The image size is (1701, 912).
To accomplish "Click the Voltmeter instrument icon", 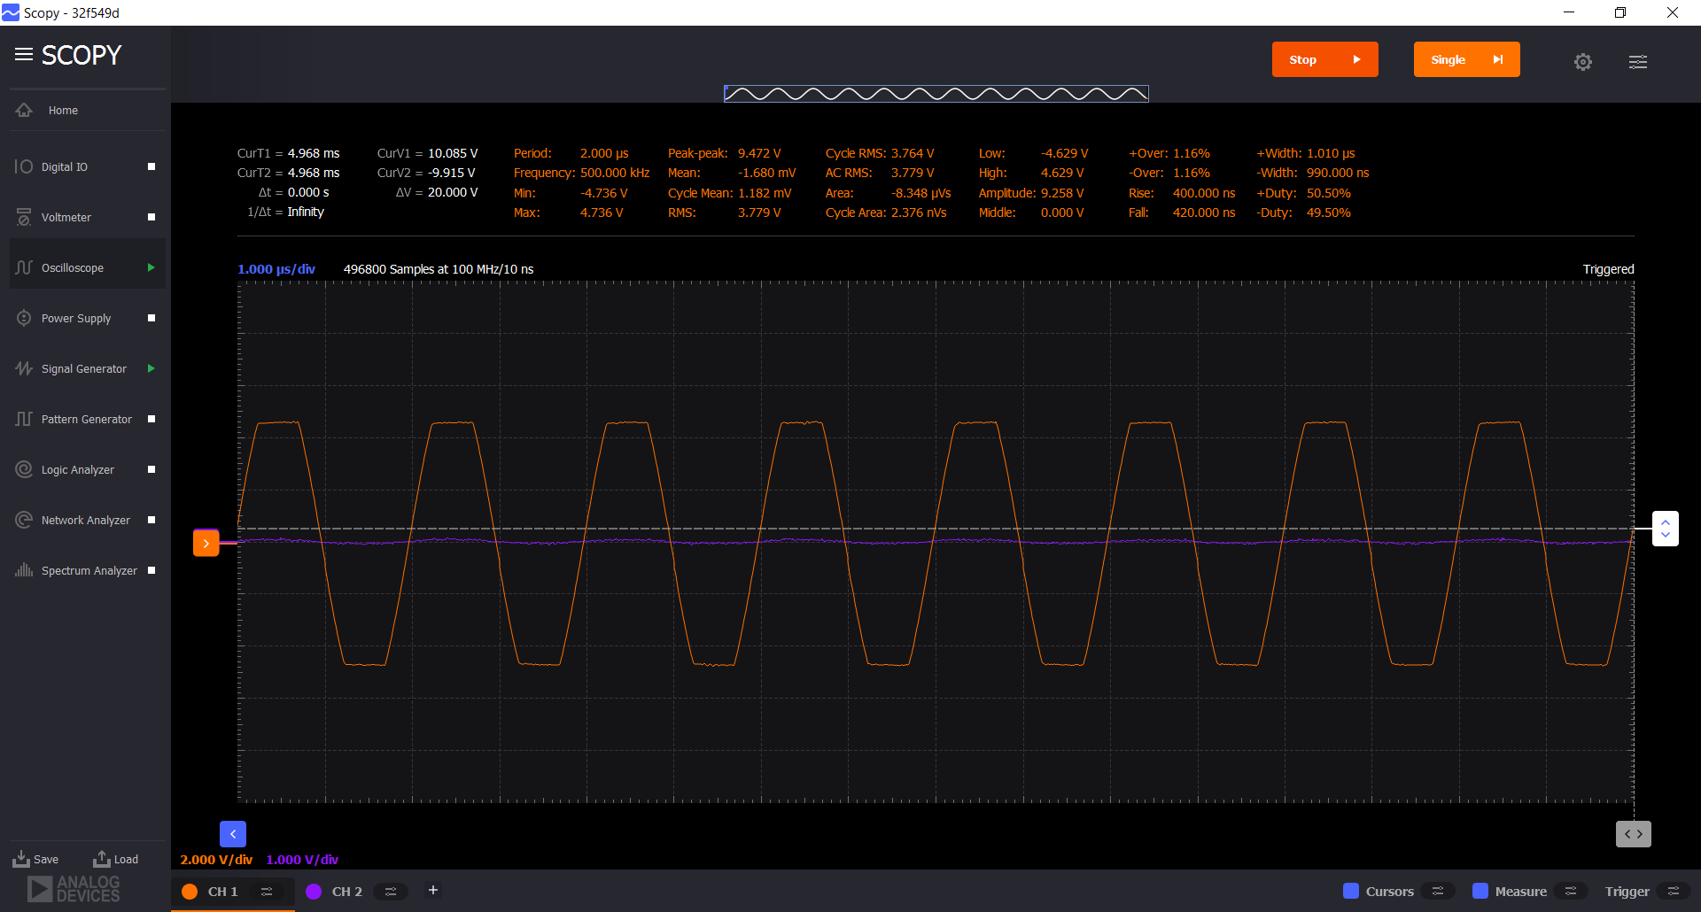I will (24, 217).
